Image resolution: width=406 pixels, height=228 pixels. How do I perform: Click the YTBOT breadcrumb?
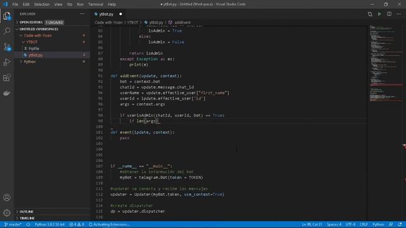coord(133,23)
